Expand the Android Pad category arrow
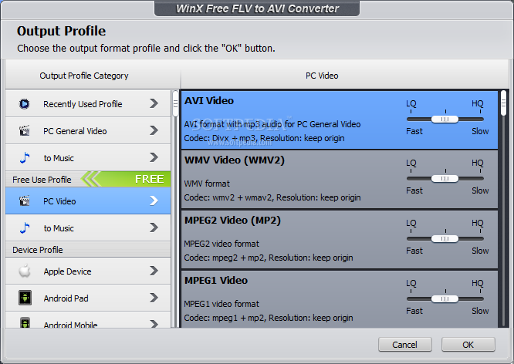This screenshot has width=514, height=364. [x=154, y=298]
